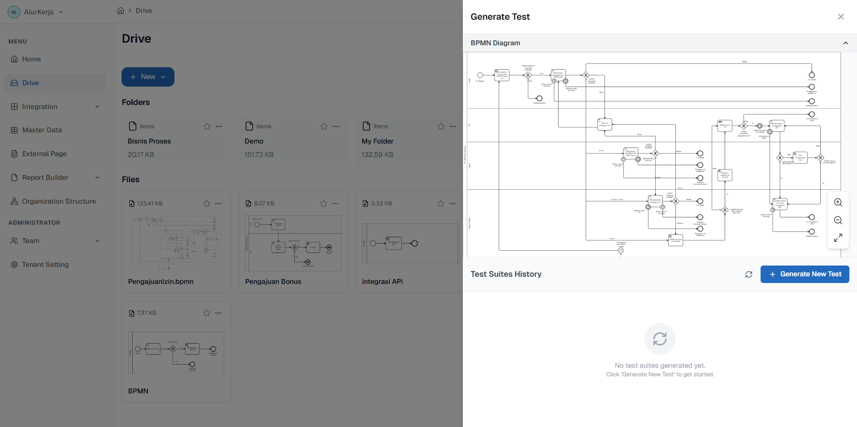Refresh the Test Suites History
857x427 pixels.
tap(748, 274)
